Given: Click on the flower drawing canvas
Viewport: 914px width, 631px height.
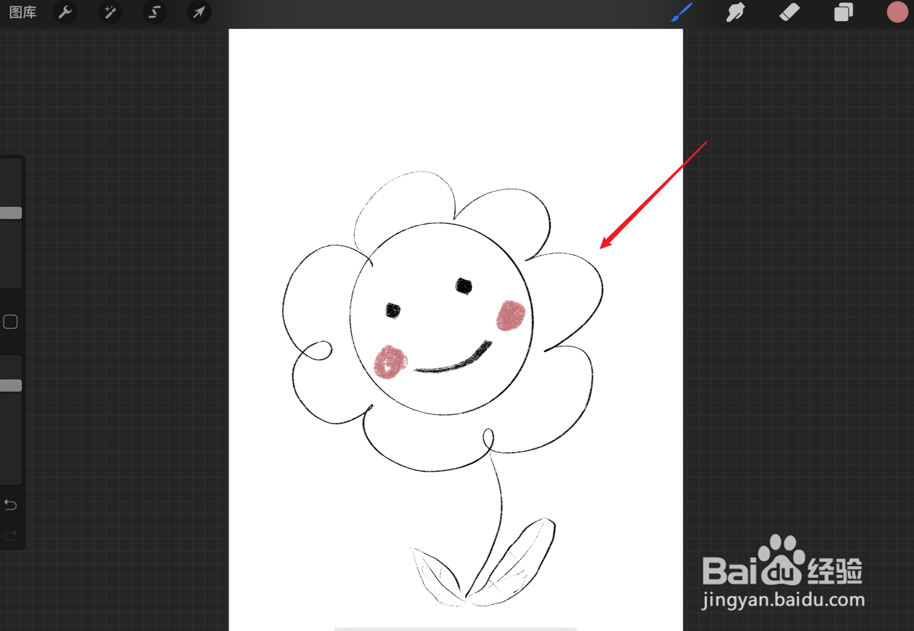Looking at the screenshot, I should (x=456, y=330).
